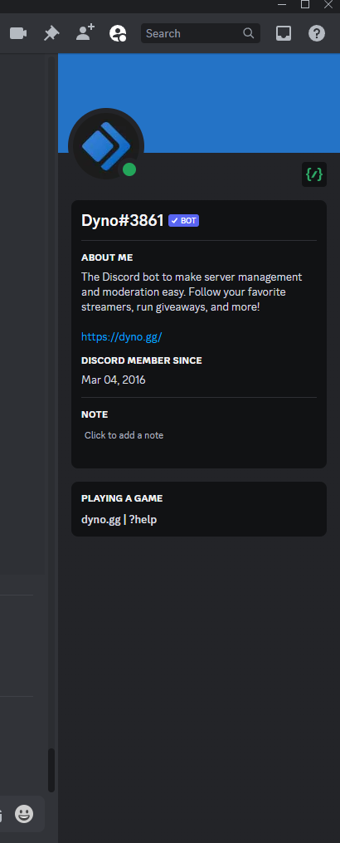Click Dyno's avatar image
340x843 pixels.
tap(106, 145)
